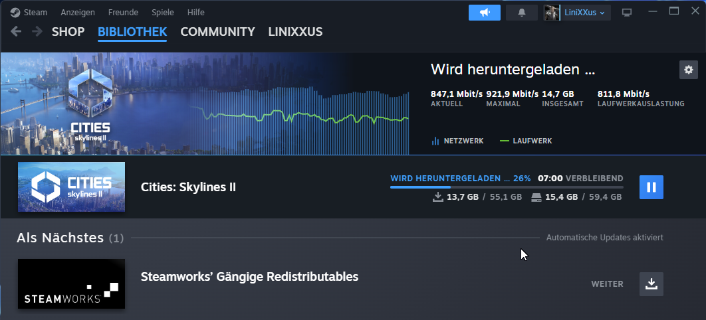Click the LiniXXus profile avatar

point(552,13)
